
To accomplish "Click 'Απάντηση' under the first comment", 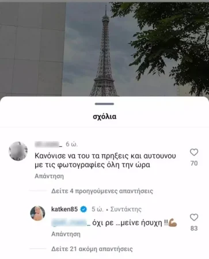I will [x=49, y=176].
